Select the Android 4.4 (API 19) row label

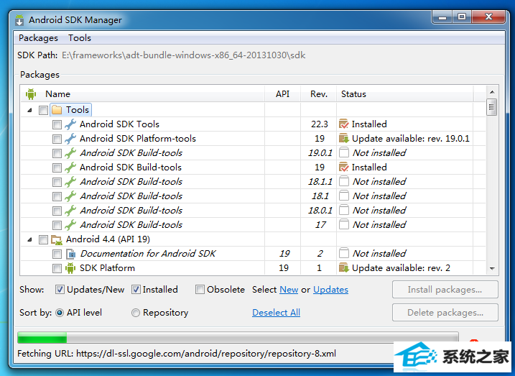point(108,239)
